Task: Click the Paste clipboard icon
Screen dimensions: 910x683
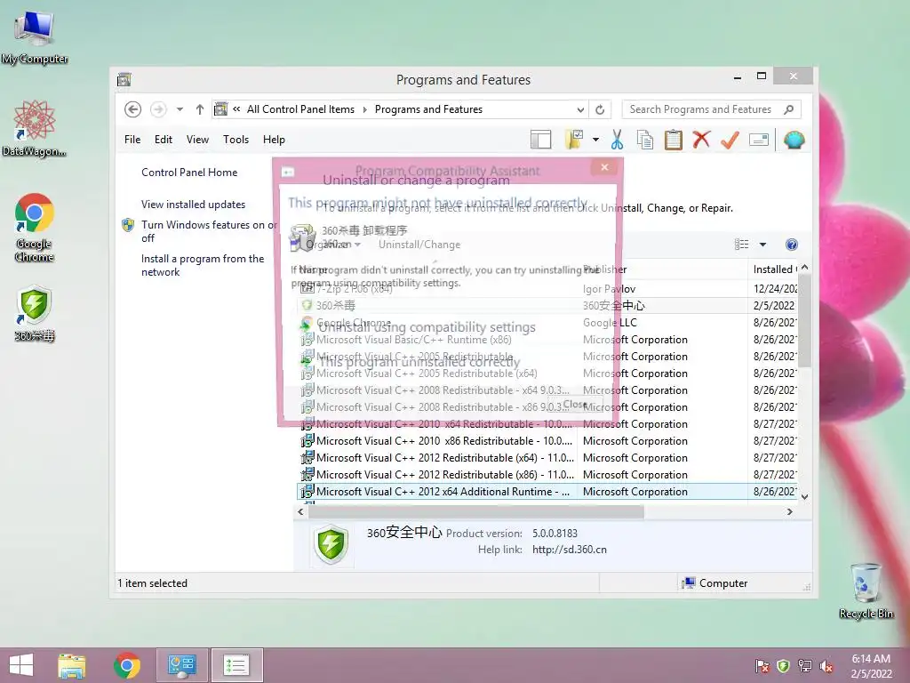Action: [674, 140]
